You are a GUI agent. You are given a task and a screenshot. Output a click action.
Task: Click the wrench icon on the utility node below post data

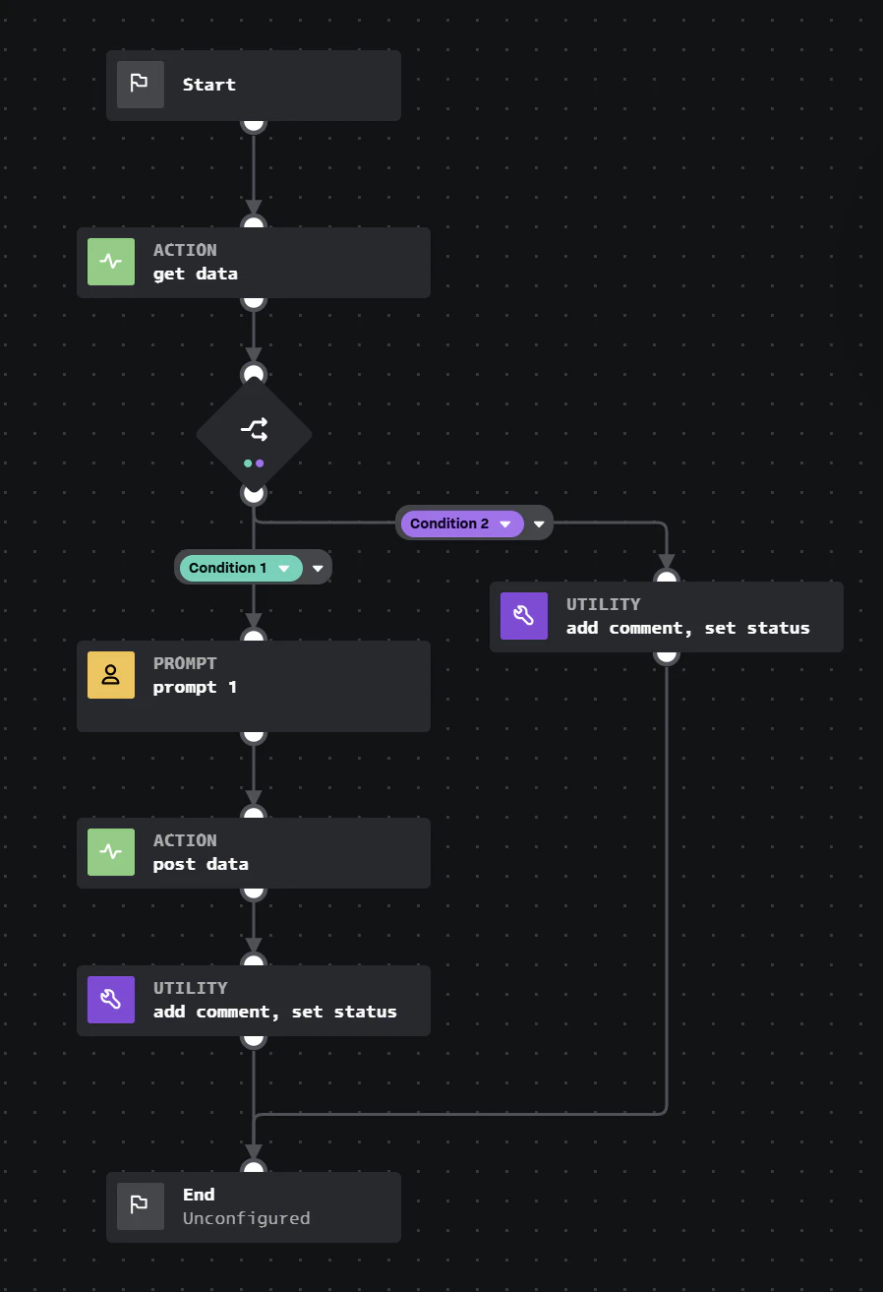[111, 1000]
